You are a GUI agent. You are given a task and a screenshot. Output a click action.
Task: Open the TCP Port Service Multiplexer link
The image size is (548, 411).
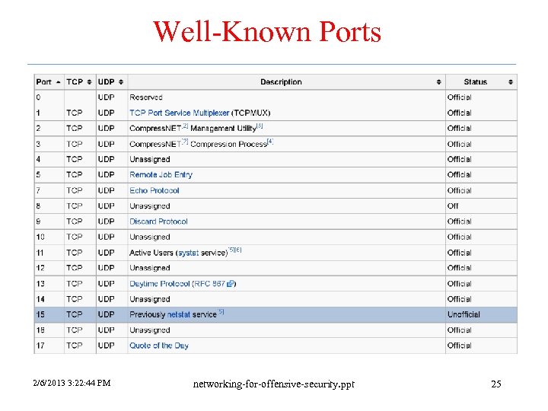pos(180,113)
